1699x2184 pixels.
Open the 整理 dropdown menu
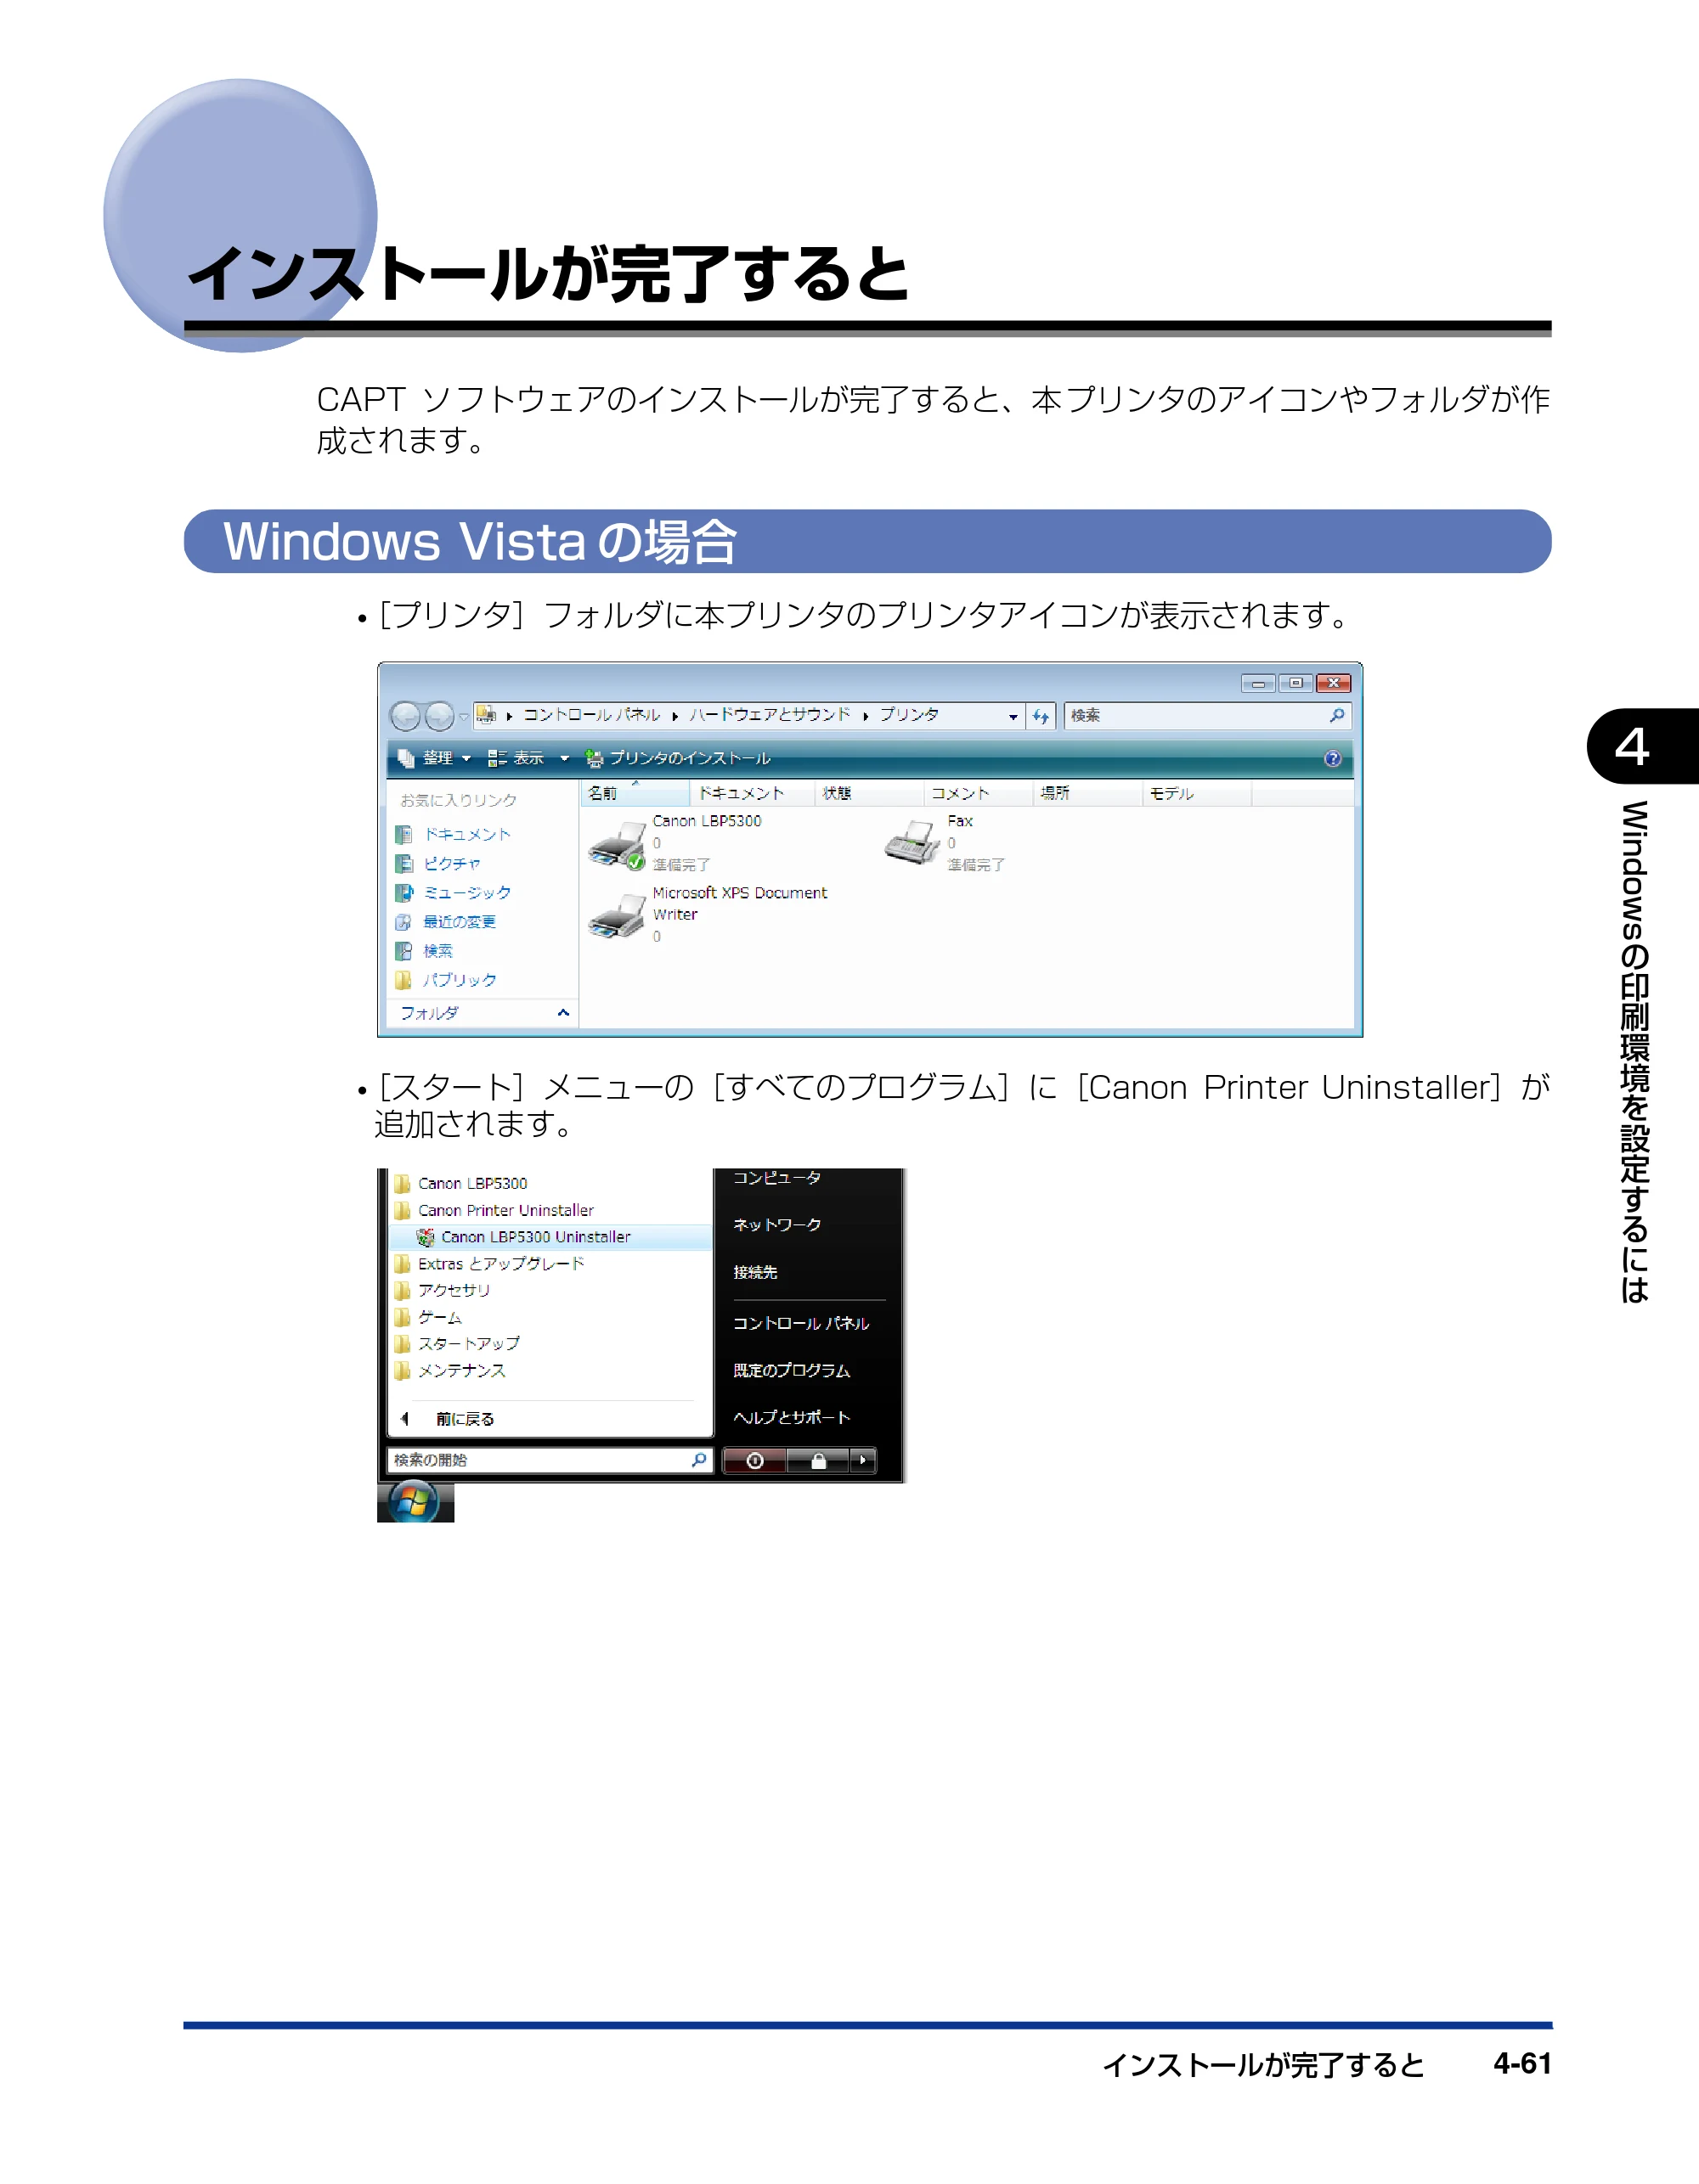pos(434,758)
